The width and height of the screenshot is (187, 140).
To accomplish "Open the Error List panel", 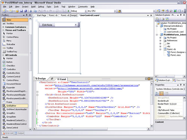I will [8, 133].
